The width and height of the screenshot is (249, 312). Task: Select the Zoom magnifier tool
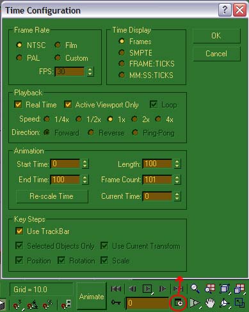pyautogui.click(x=195, y=289)
